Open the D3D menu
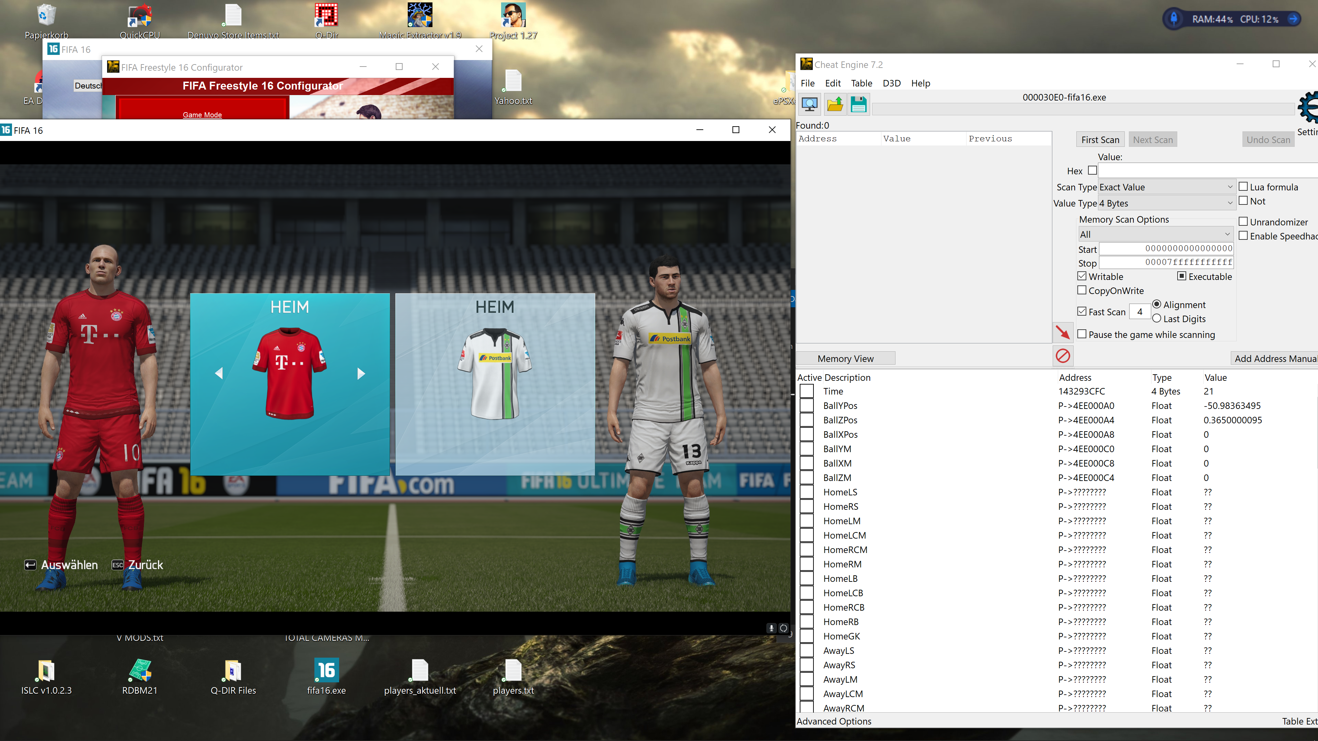This screenshot has width=1318, height=741. [891, 83]
